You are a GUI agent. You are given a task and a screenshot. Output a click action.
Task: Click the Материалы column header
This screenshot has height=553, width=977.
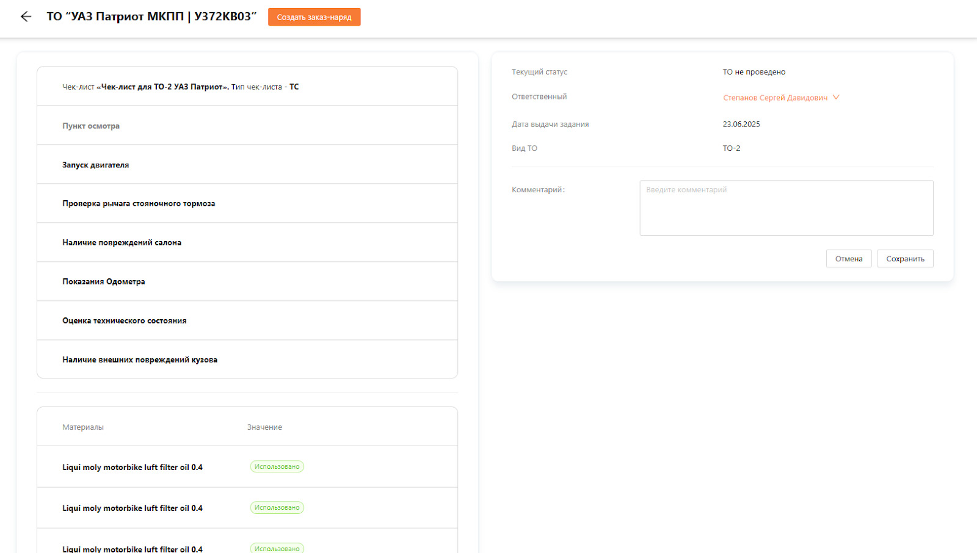coord(83,427)
